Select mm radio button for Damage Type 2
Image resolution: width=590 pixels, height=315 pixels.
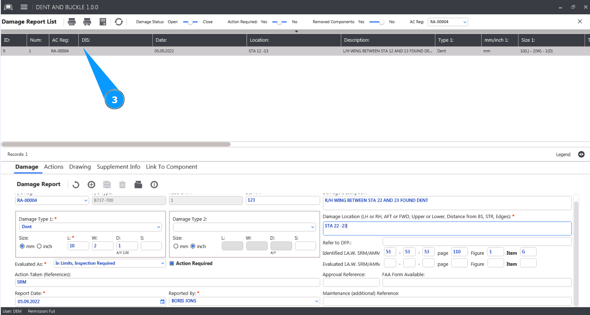(176, 246)
